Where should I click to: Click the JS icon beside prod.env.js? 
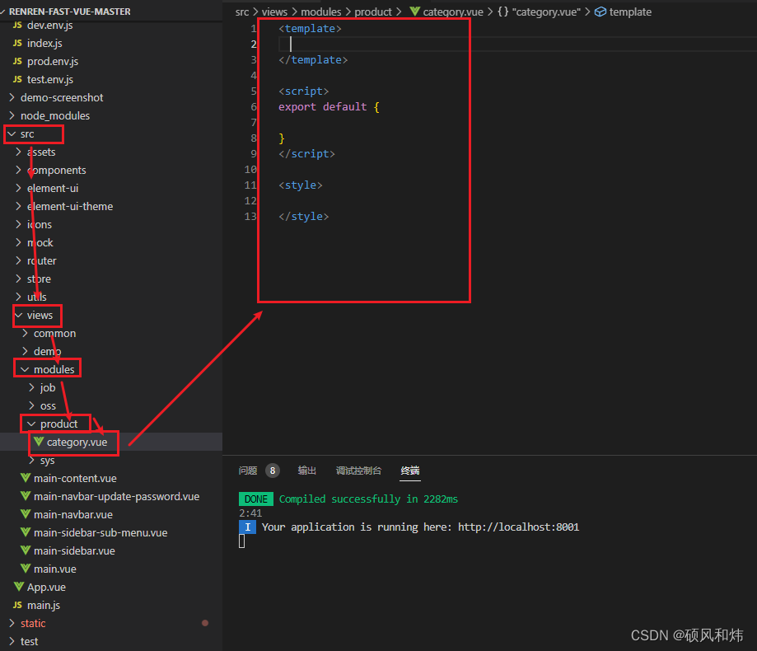click(x=17, y=61)
